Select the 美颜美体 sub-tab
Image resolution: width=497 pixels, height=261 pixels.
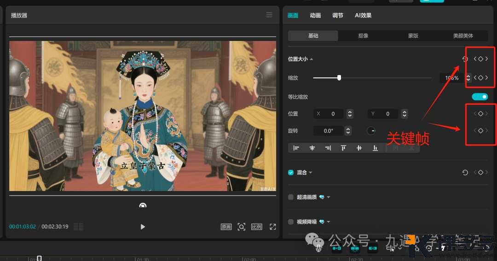point(463,35)
